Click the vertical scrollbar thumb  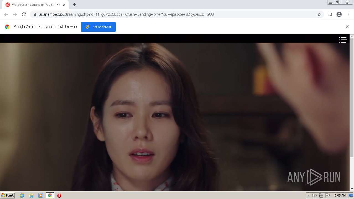(352, 98)
